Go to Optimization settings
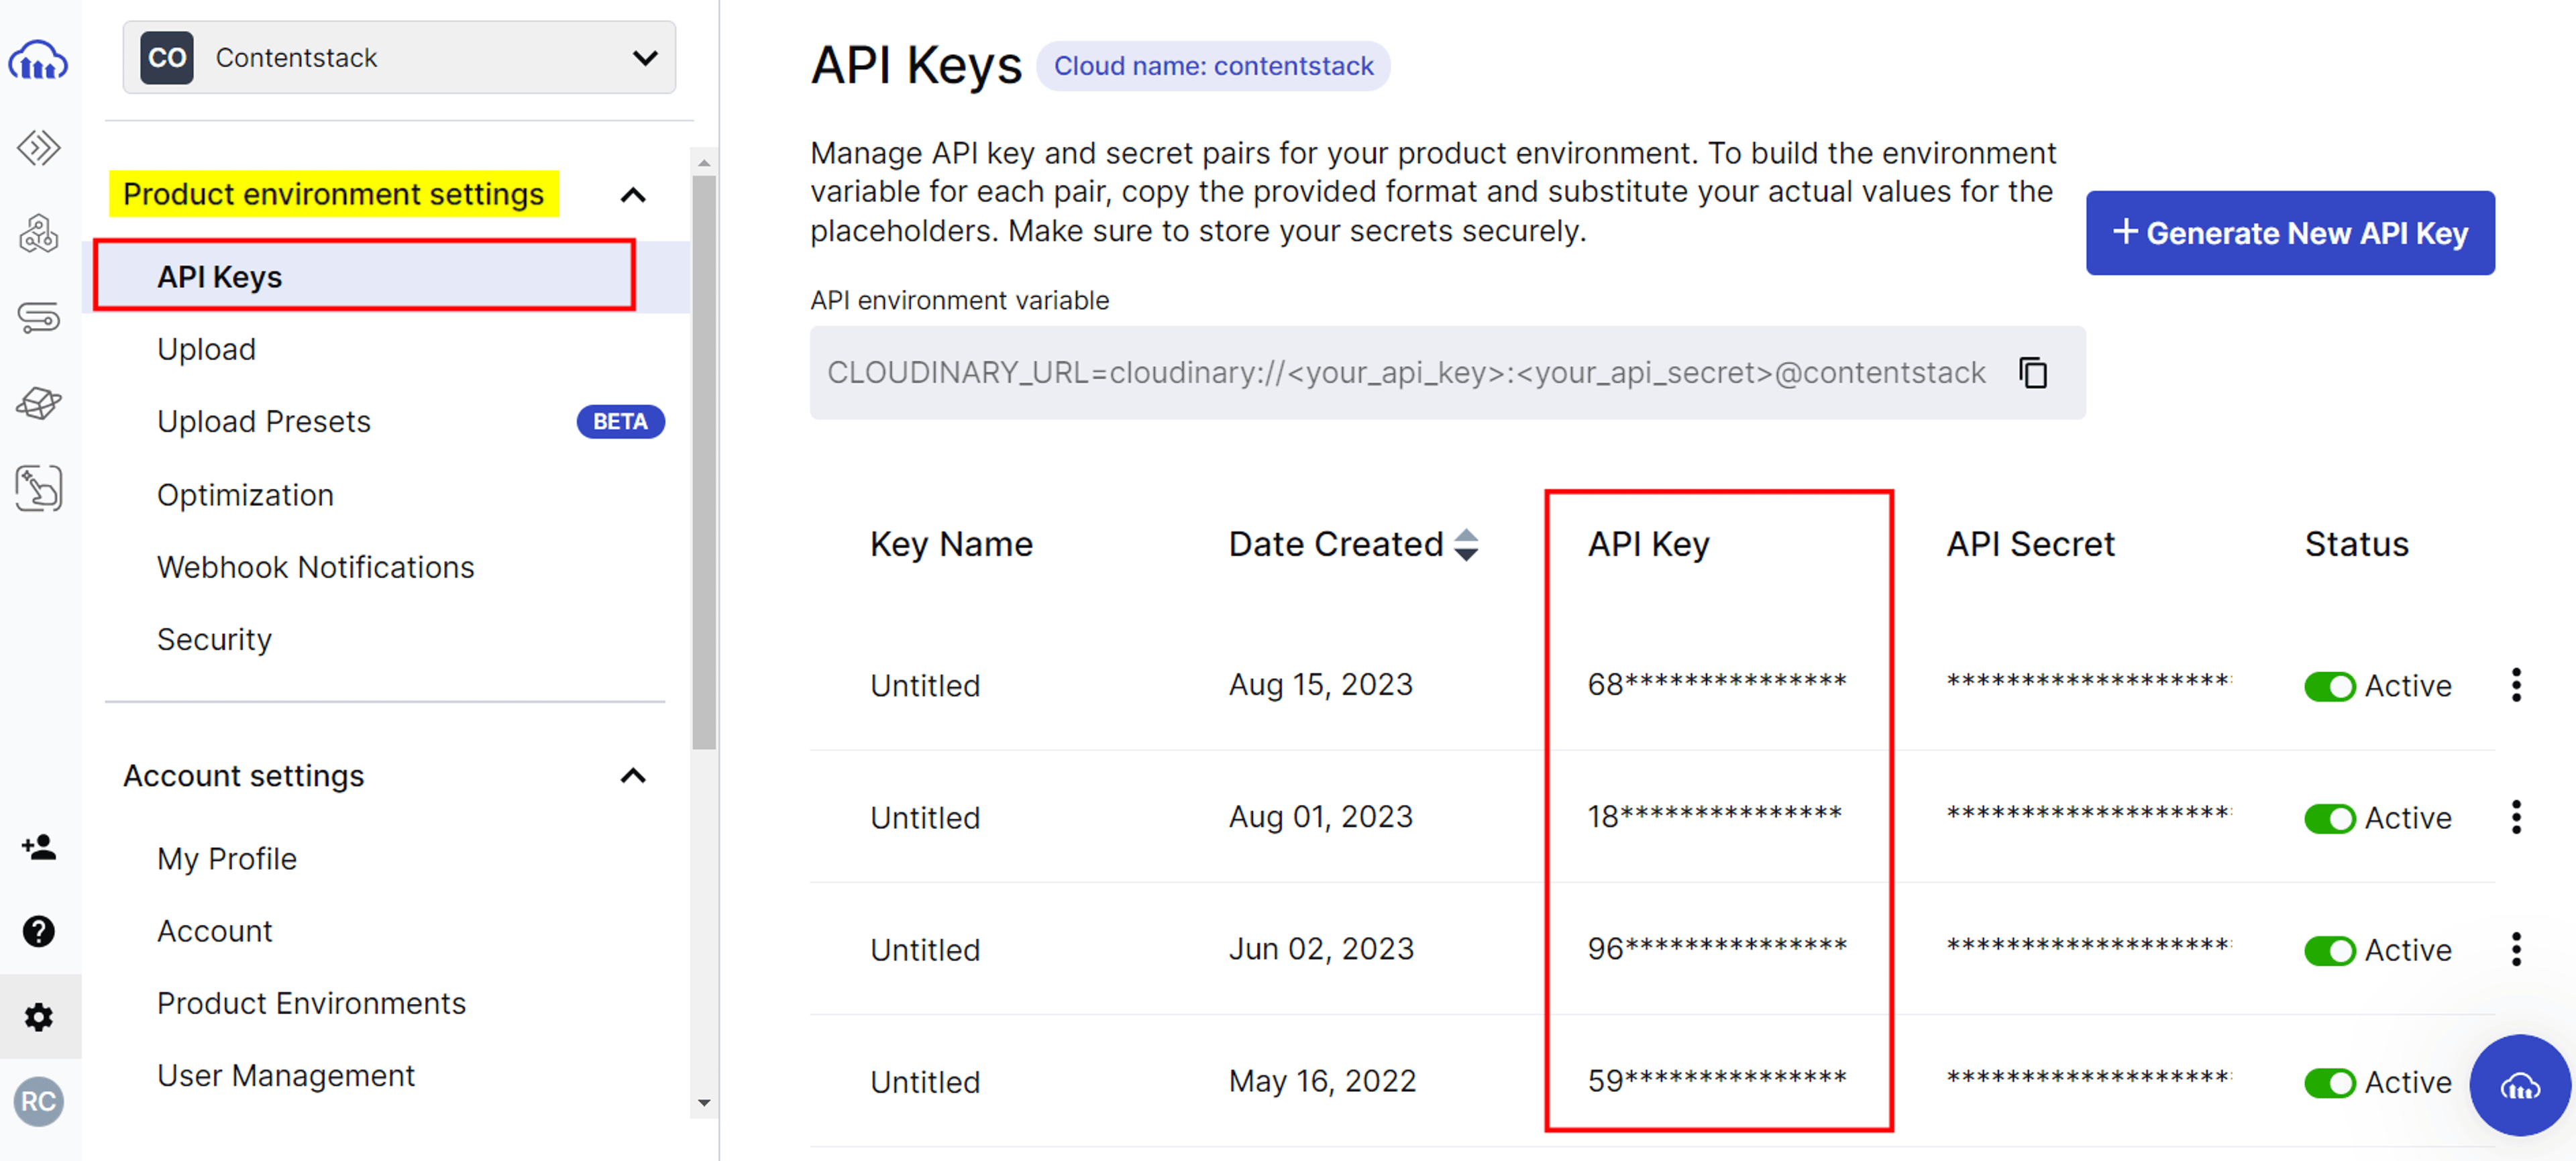Viewport: 2576px width, 1161px height. pyautogui.click(x=245, y=494)
